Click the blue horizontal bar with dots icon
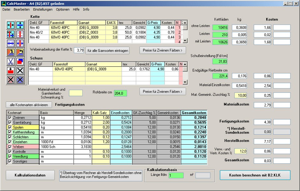 coord(11,43)
